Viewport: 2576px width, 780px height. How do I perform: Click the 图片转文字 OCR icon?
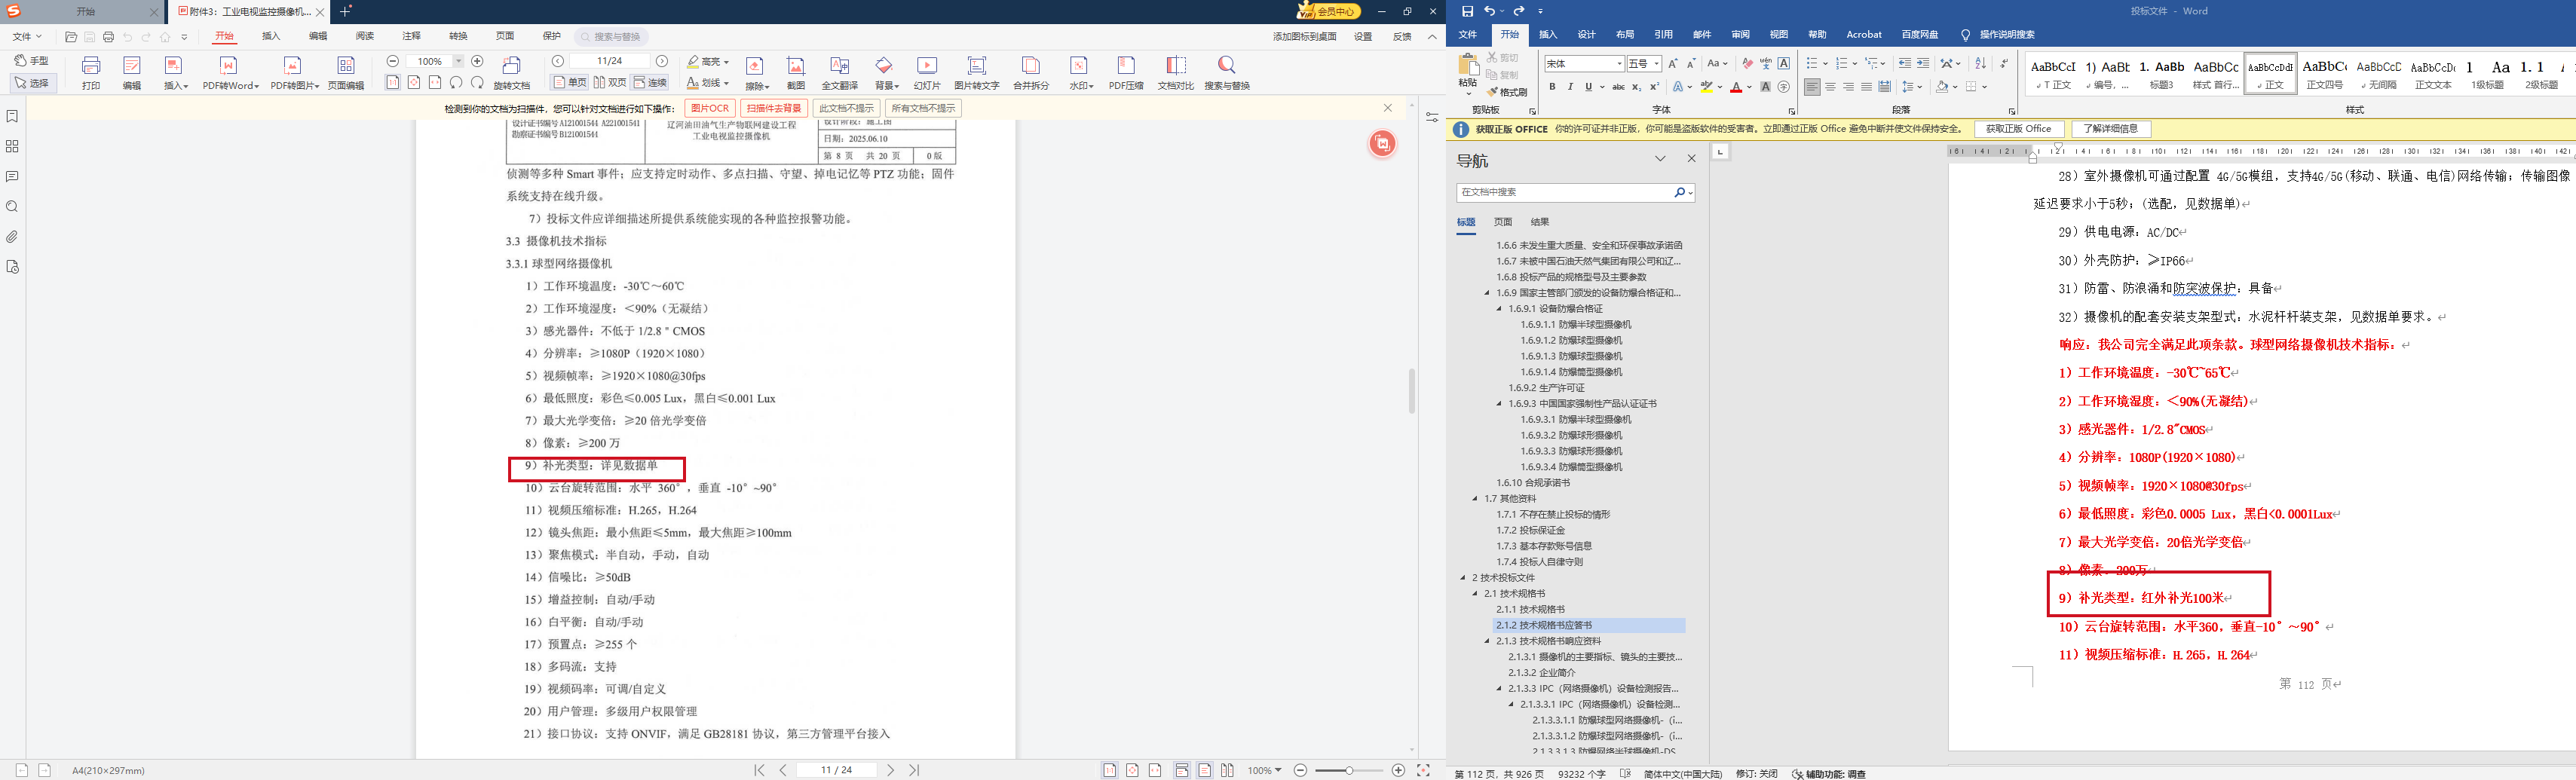[x=976, y=66]
